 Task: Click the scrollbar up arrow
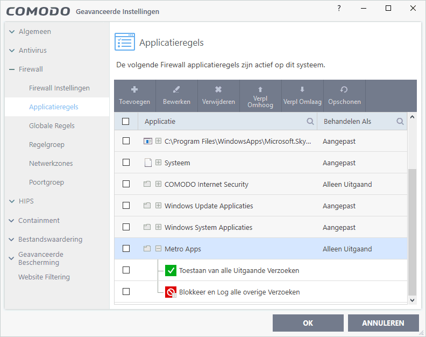(412, 117)
